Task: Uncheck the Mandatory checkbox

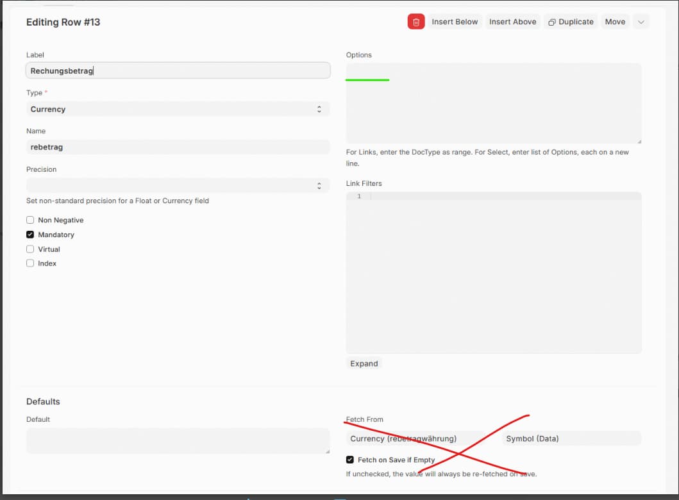Action: pos(30,235)
